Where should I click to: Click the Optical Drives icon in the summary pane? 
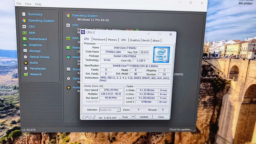coord(69,79)
